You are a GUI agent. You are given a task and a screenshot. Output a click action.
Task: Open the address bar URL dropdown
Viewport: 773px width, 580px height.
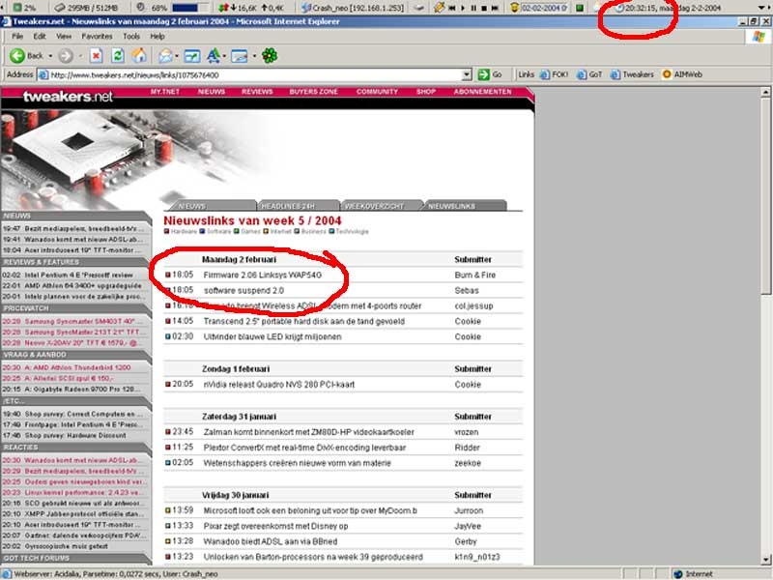[467, 75]
